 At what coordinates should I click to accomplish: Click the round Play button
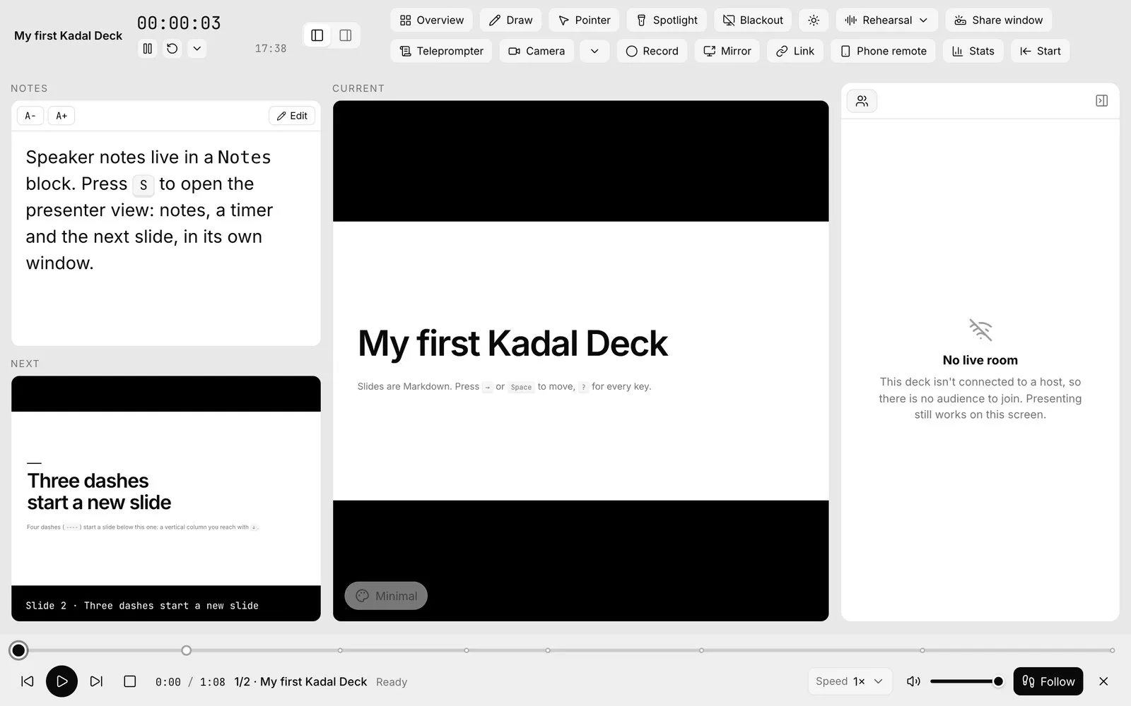[61, 681]
